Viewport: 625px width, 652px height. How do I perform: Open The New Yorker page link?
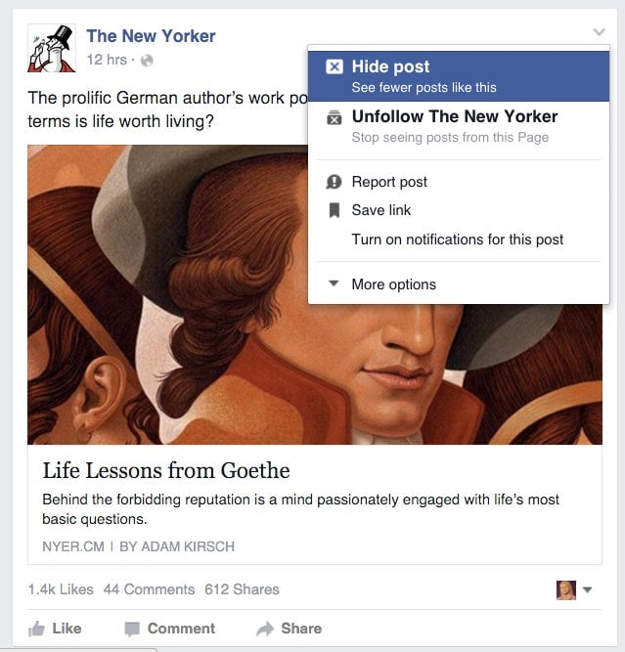(151, 36)
